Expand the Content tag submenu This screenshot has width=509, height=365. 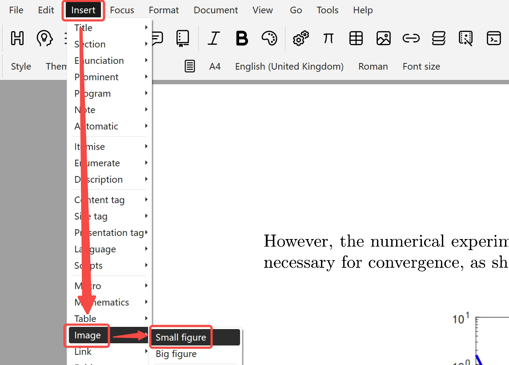tap(110, 200)
